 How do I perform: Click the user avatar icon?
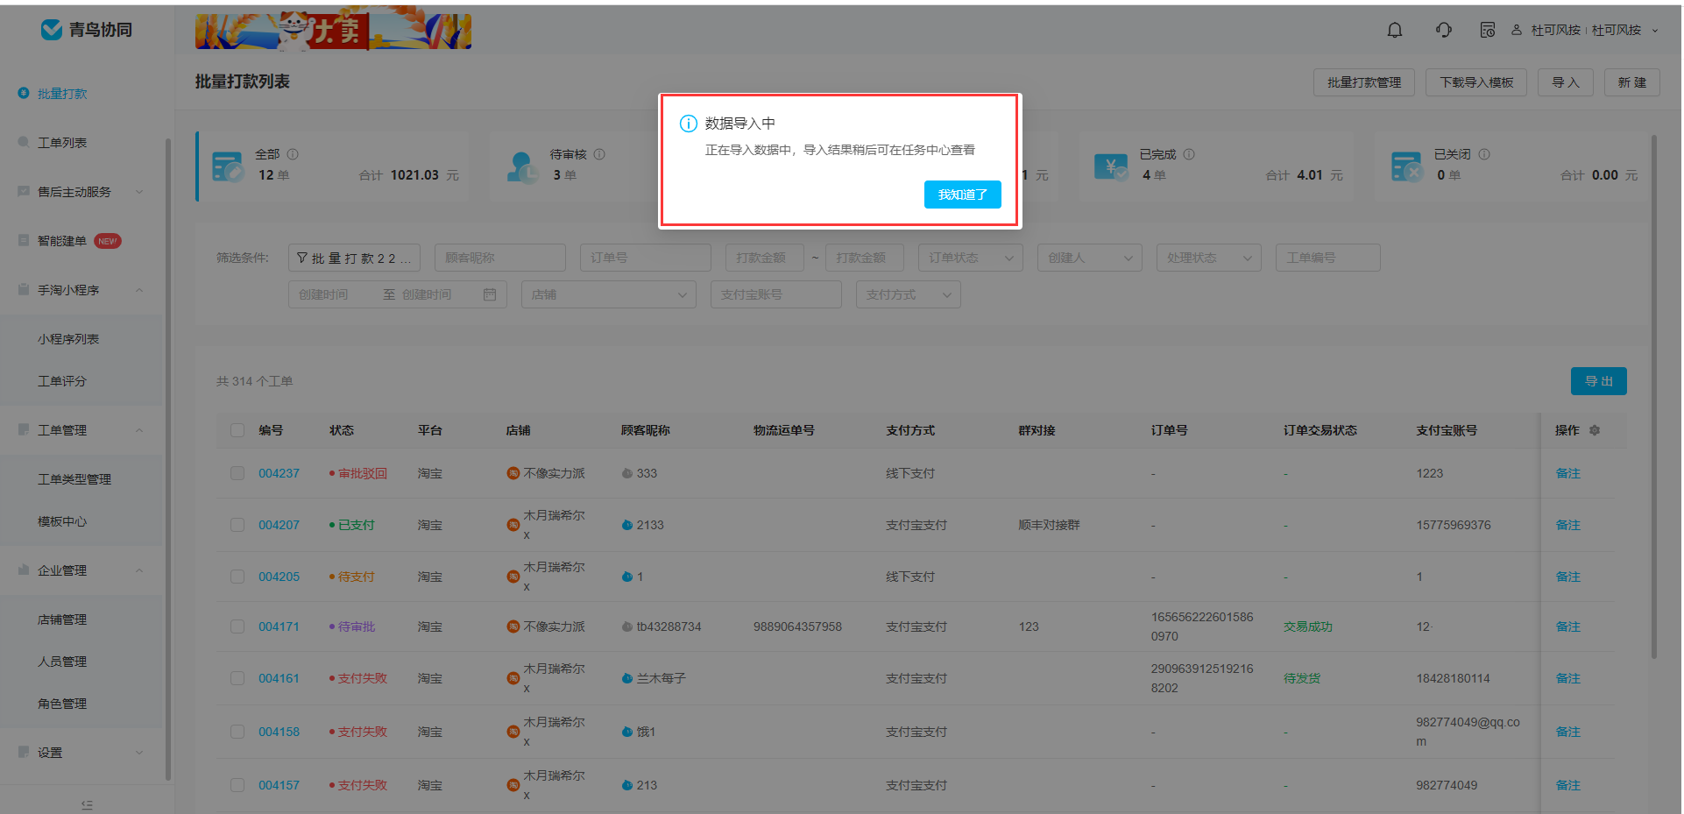coord(1516,30)
